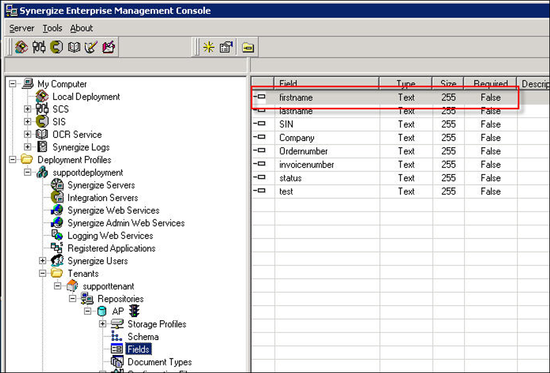Expand the Synergize Logs node

[x=28, y=147]
